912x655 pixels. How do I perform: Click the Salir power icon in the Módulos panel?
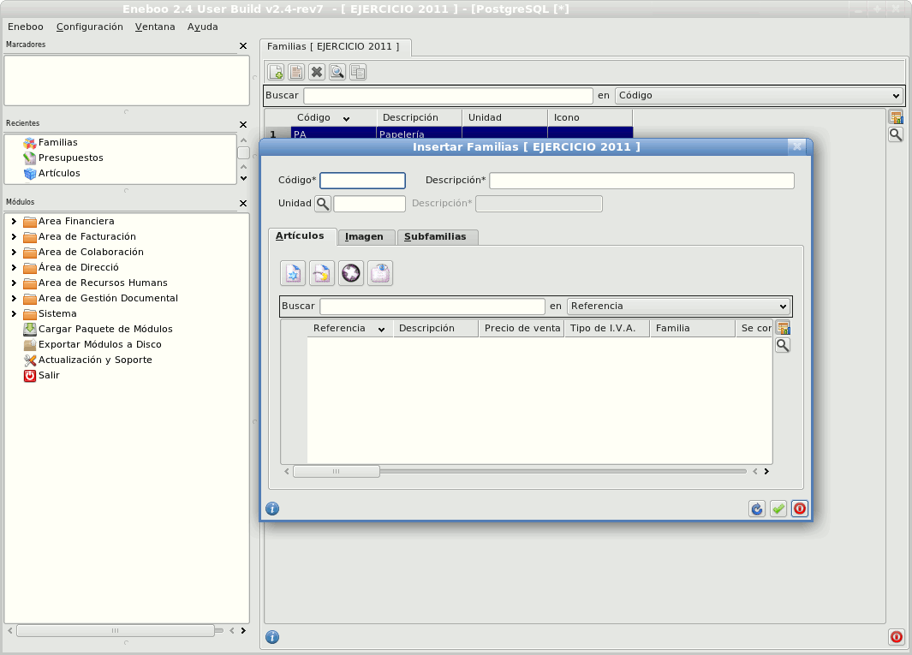pos(30,375)
